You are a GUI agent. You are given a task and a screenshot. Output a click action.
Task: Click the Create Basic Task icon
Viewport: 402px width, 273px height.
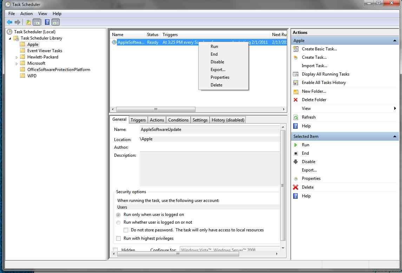[x=296, y=49]
